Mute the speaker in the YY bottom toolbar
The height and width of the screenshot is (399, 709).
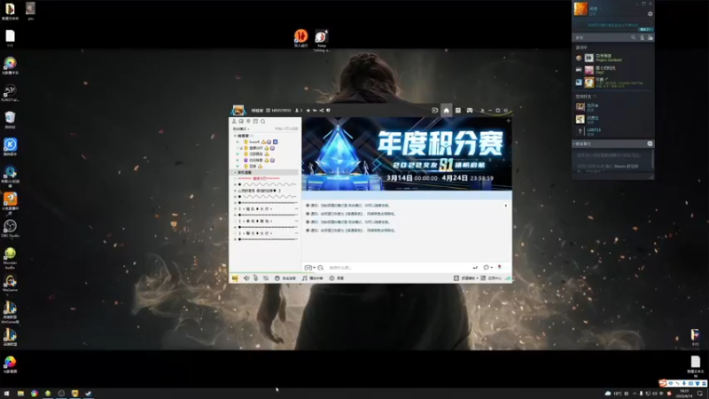(246, 278)
